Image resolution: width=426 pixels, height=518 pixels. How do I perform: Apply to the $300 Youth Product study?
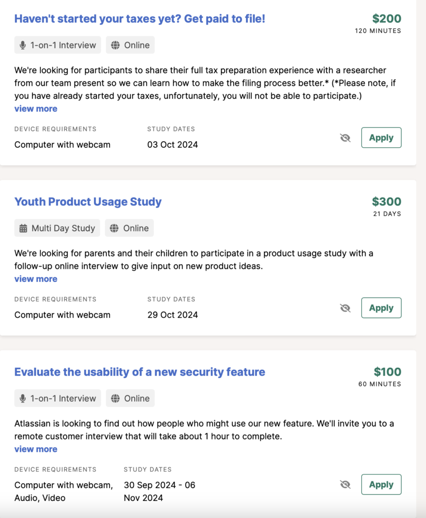(381, 308)
